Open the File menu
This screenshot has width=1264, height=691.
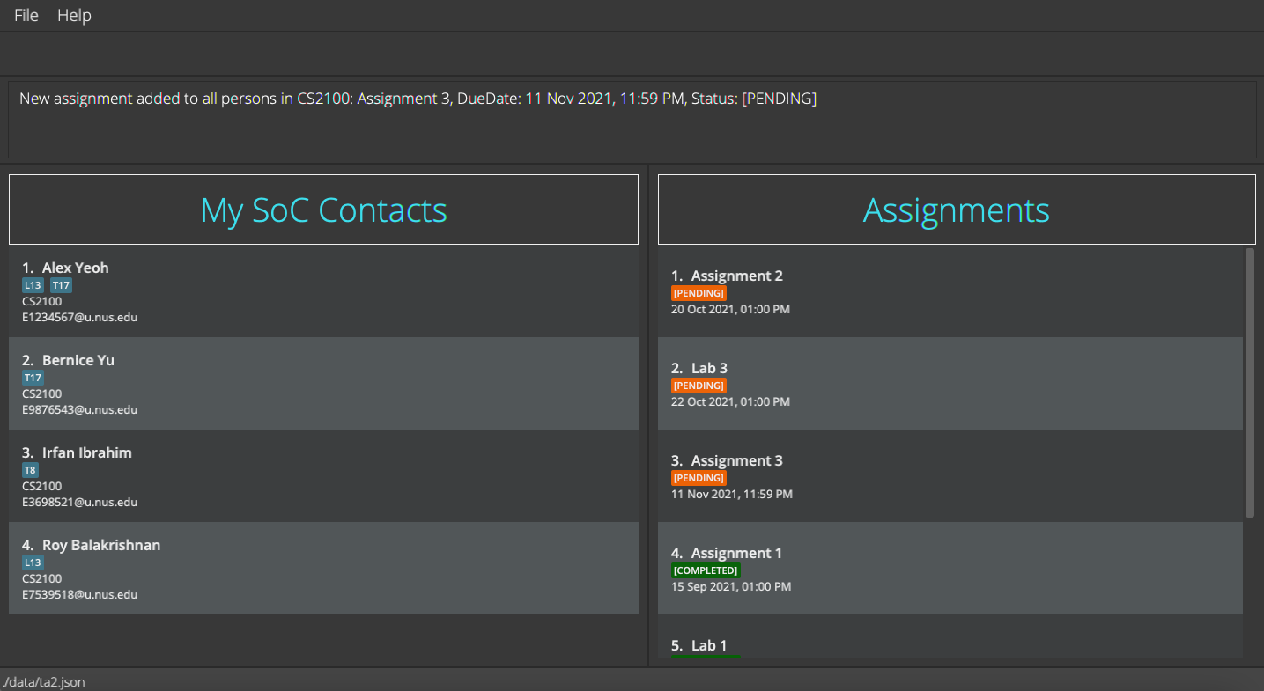tap(26, 15)
